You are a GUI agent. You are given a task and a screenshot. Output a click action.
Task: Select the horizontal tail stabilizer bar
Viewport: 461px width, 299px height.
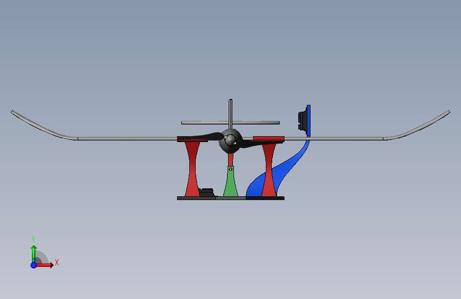pos(231,123)
